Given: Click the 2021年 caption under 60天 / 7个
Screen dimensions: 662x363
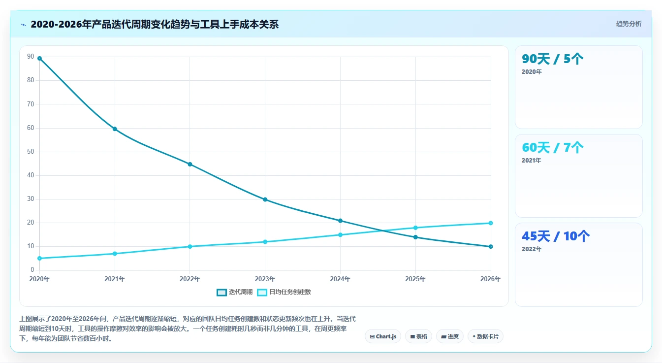Looking at the screenshot, I should coord(532,161).
